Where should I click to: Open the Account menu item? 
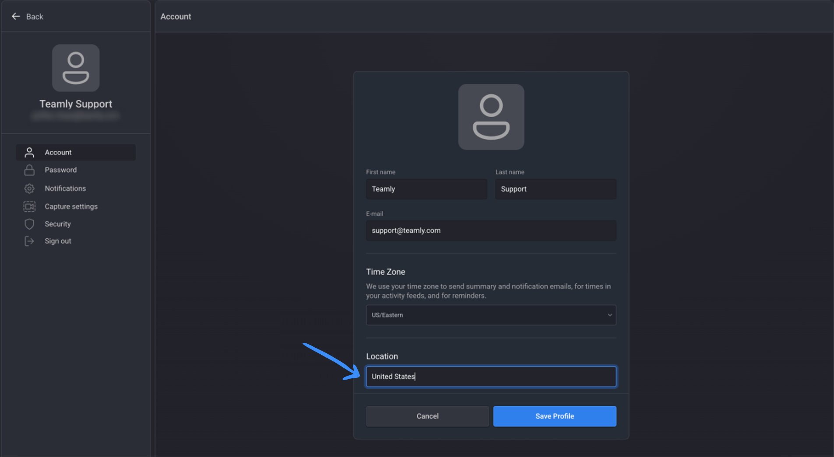tap(76, 152)
